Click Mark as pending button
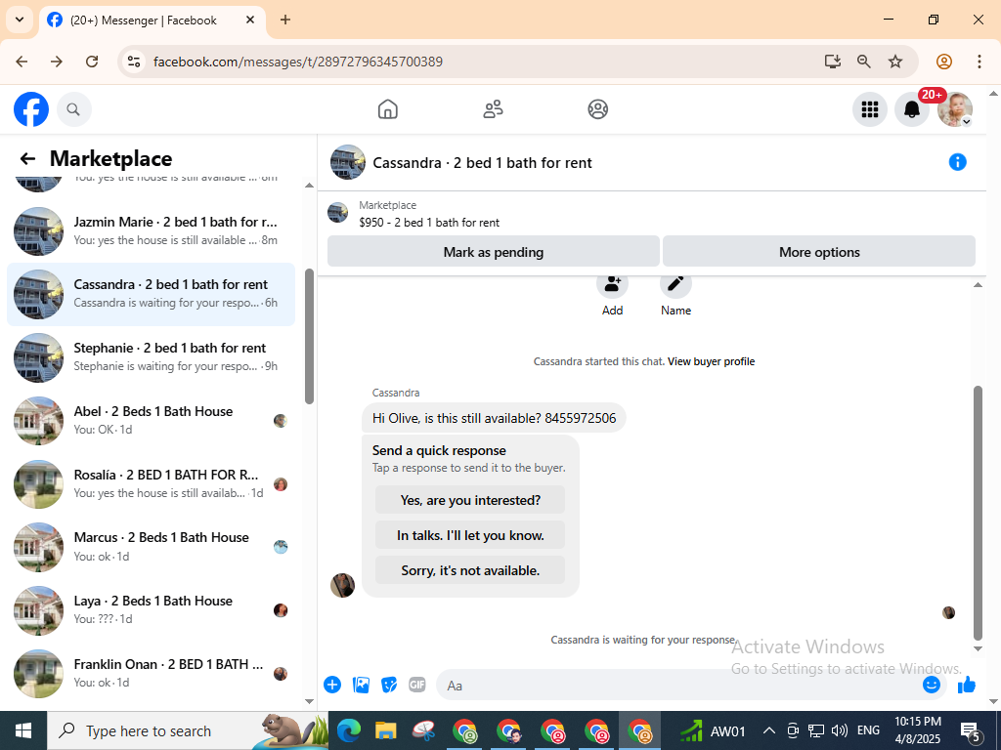The image size is (1001, 750). (493, 252)
